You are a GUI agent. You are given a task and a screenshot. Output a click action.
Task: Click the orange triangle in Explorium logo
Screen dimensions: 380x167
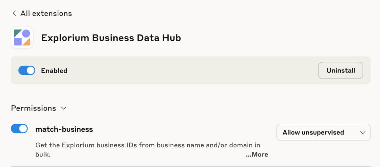[x=26, y=42]
